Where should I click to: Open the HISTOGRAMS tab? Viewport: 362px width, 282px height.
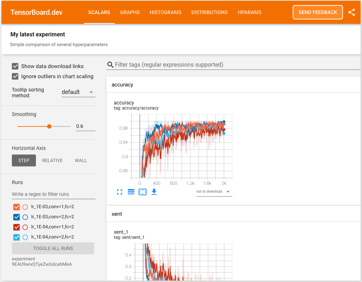click(x=165, y=12)
